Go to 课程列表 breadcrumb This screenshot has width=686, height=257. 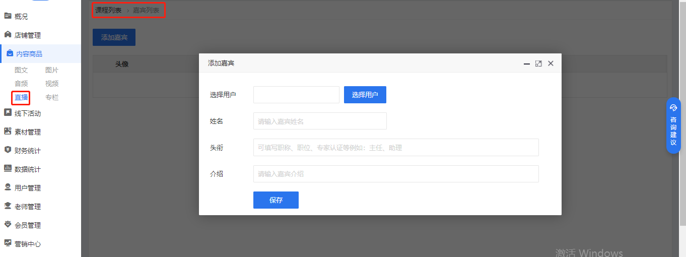point(108,10)
